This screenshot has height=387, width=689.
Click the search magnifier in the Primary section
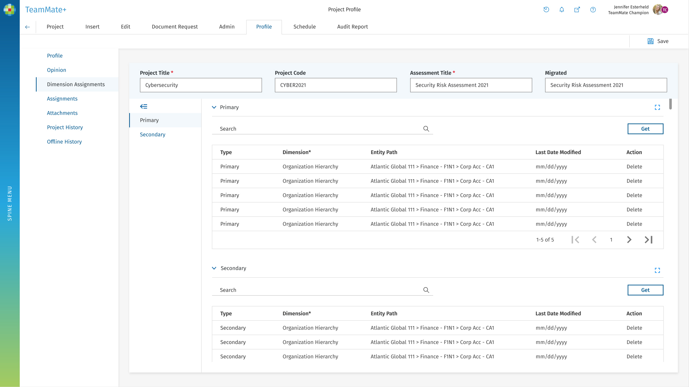coord(426,129)
